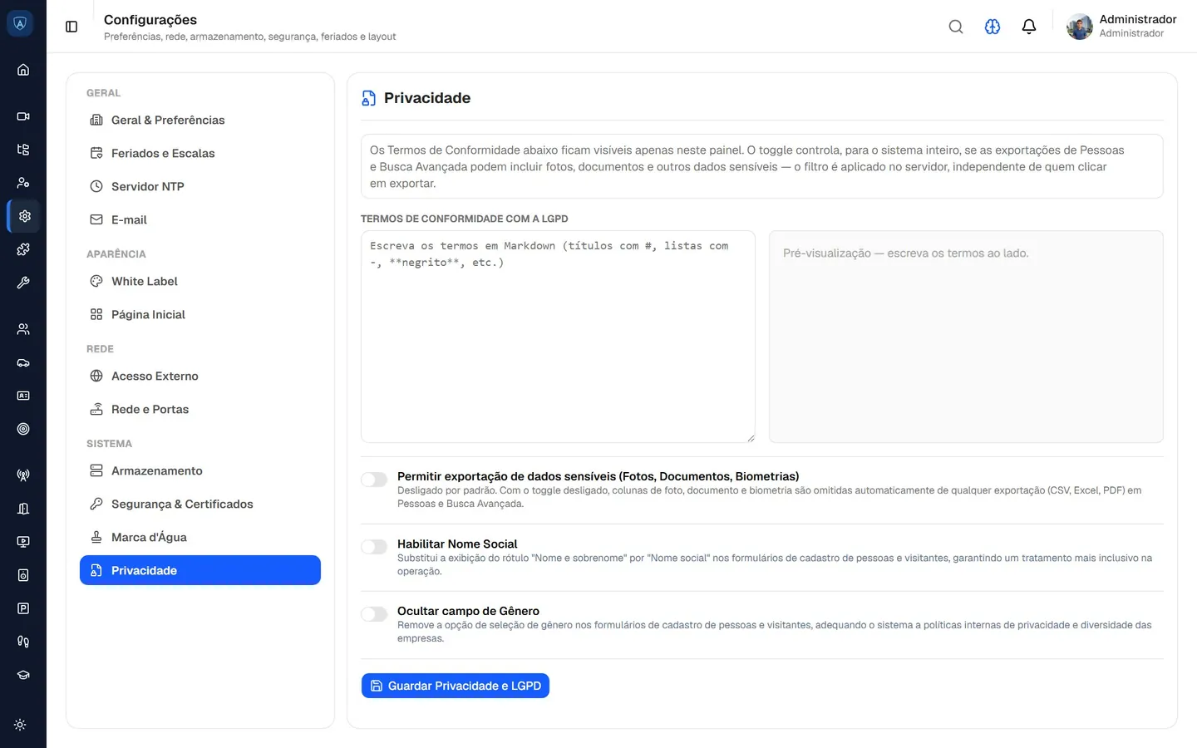
Task: Open the search magnifier in header
Action: coord(956,27)
